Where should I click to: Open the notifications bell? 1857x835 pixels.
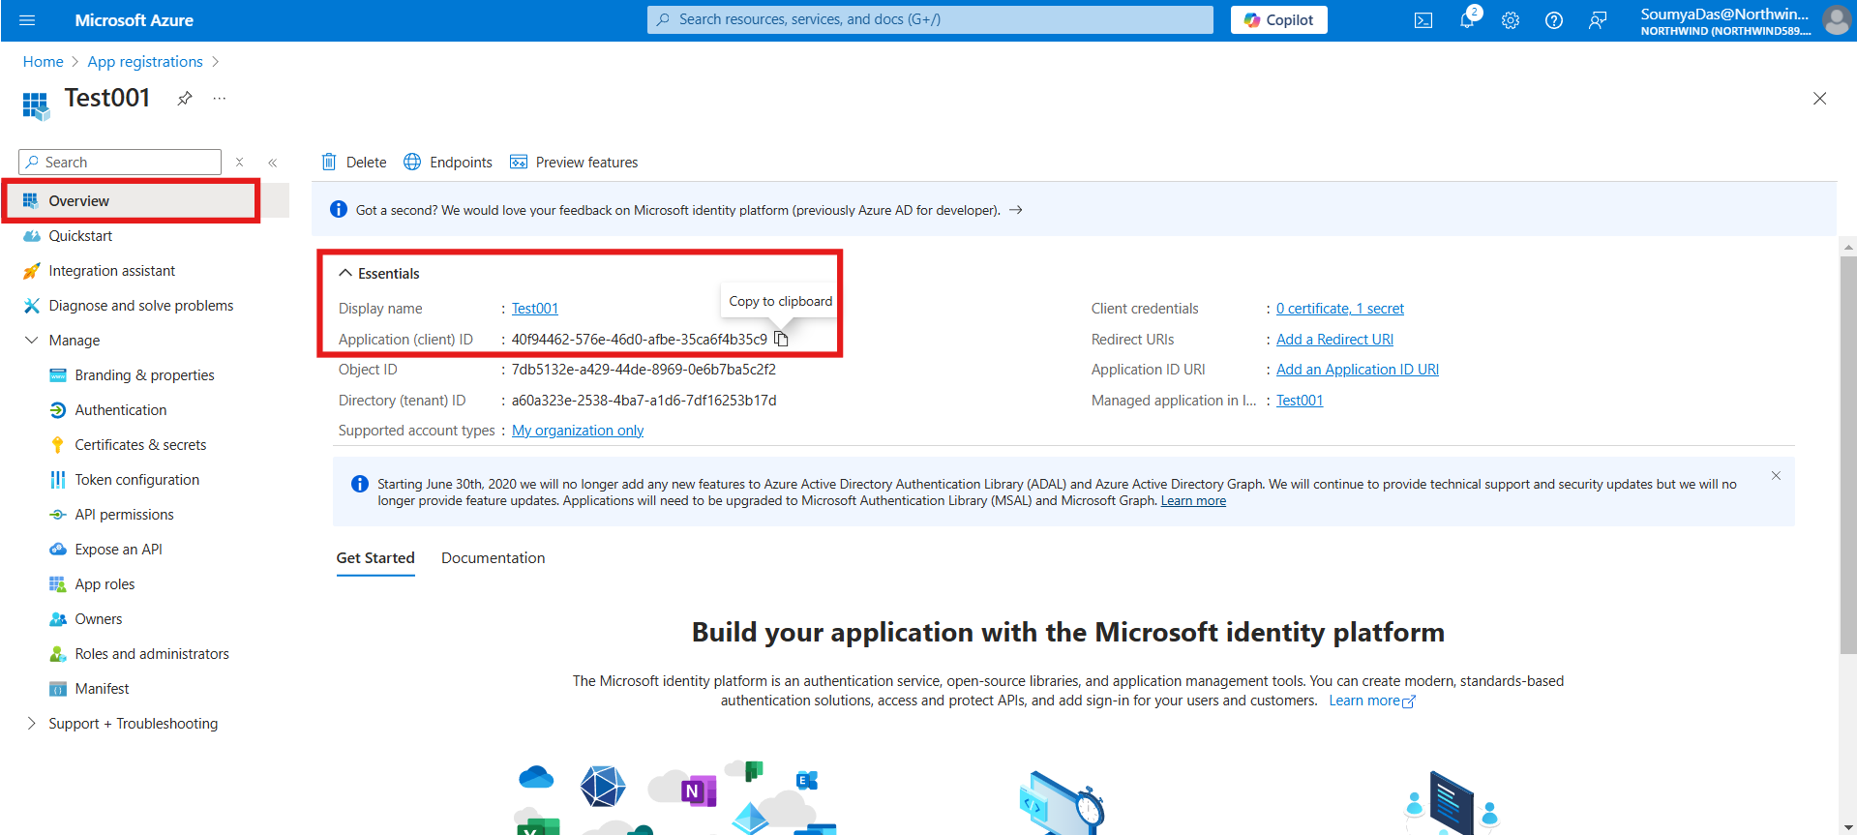(x=1467, y=20)
